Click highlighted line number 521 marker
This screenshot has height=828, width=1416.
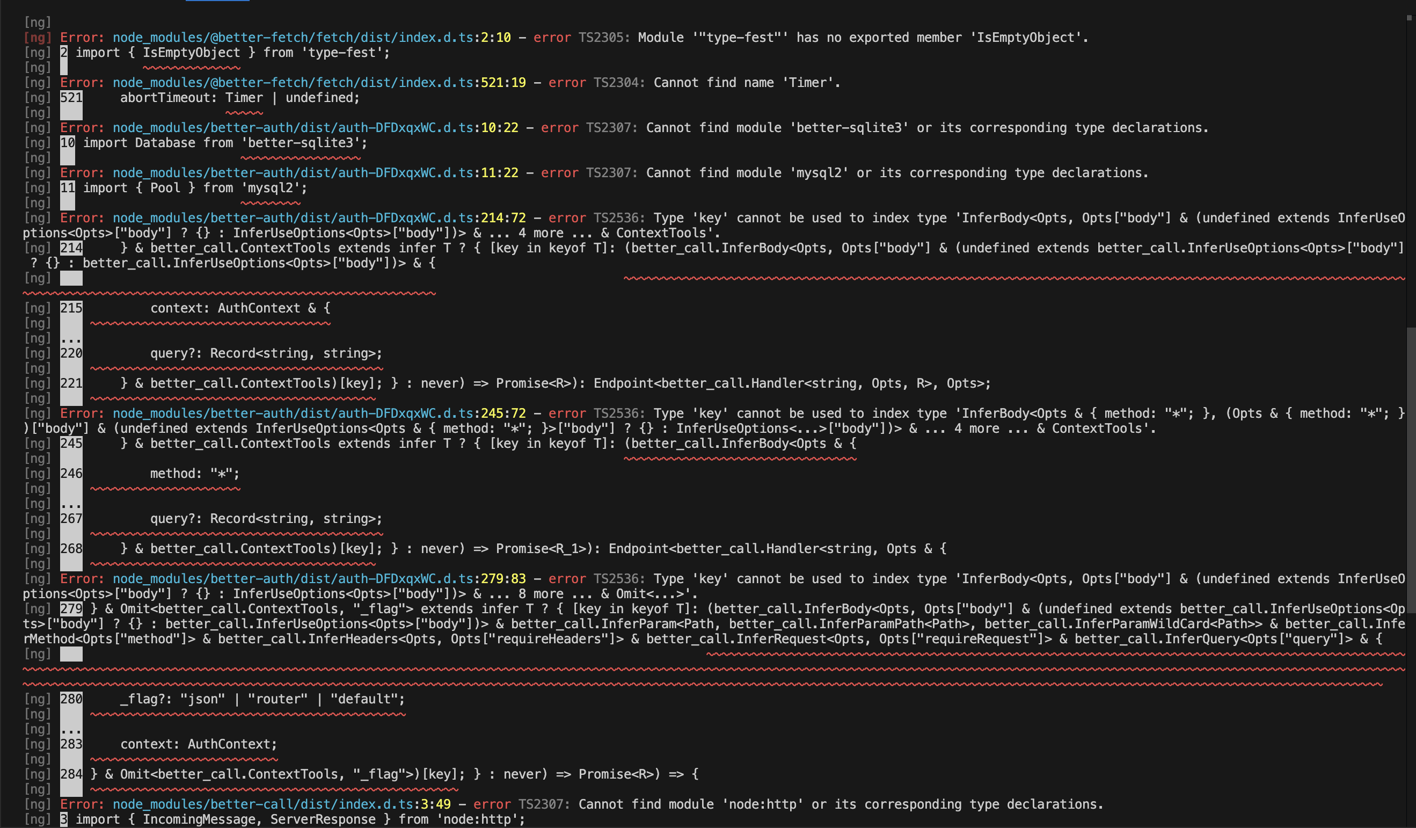pyautogui.click(x=71, y=98)
